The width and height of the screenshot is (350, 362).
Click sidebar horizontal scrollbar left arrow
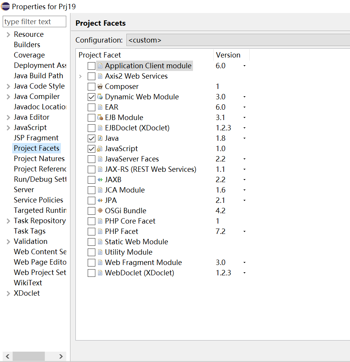pyautogui.click(x=8, y=356)
